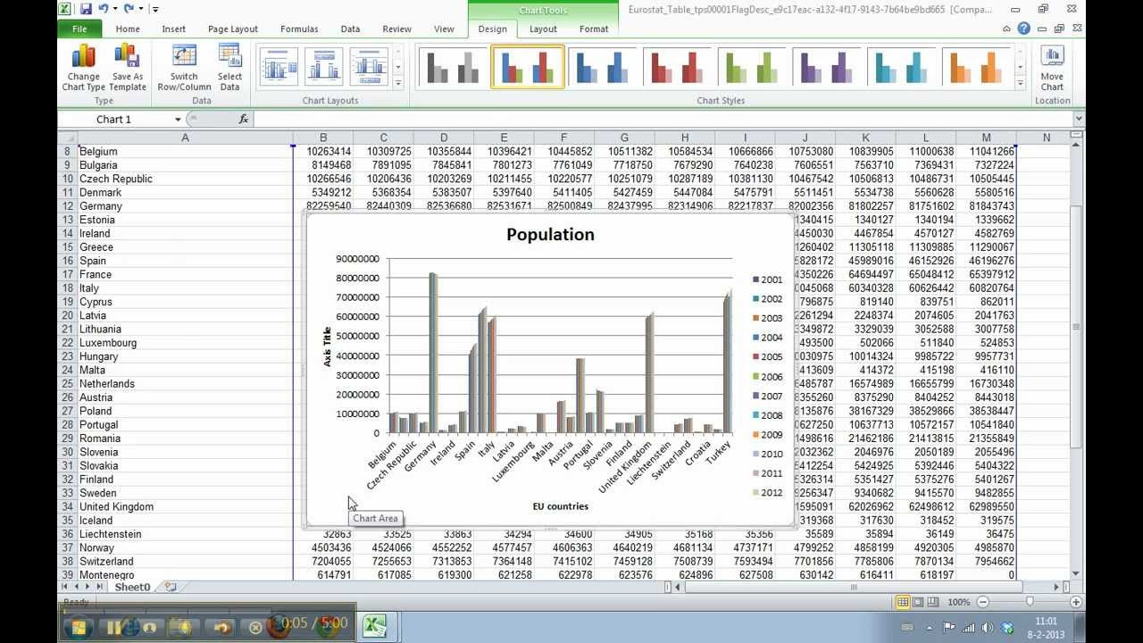Toggle Normal view in the status bar
The image size is (1143, 643).
click(903, 602)
